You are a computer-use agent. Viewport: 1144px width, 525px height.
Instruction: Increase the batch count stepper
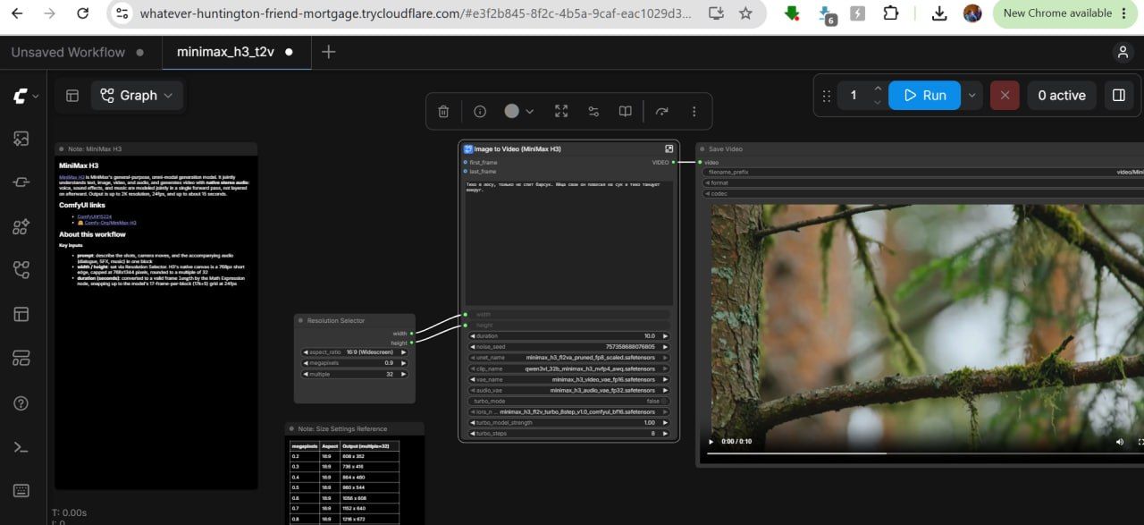pyautogui.click(x=878, y=89)
